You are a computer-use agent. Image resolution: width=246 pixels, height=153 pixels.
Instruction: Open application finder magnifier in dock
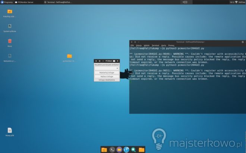(133, 149)
